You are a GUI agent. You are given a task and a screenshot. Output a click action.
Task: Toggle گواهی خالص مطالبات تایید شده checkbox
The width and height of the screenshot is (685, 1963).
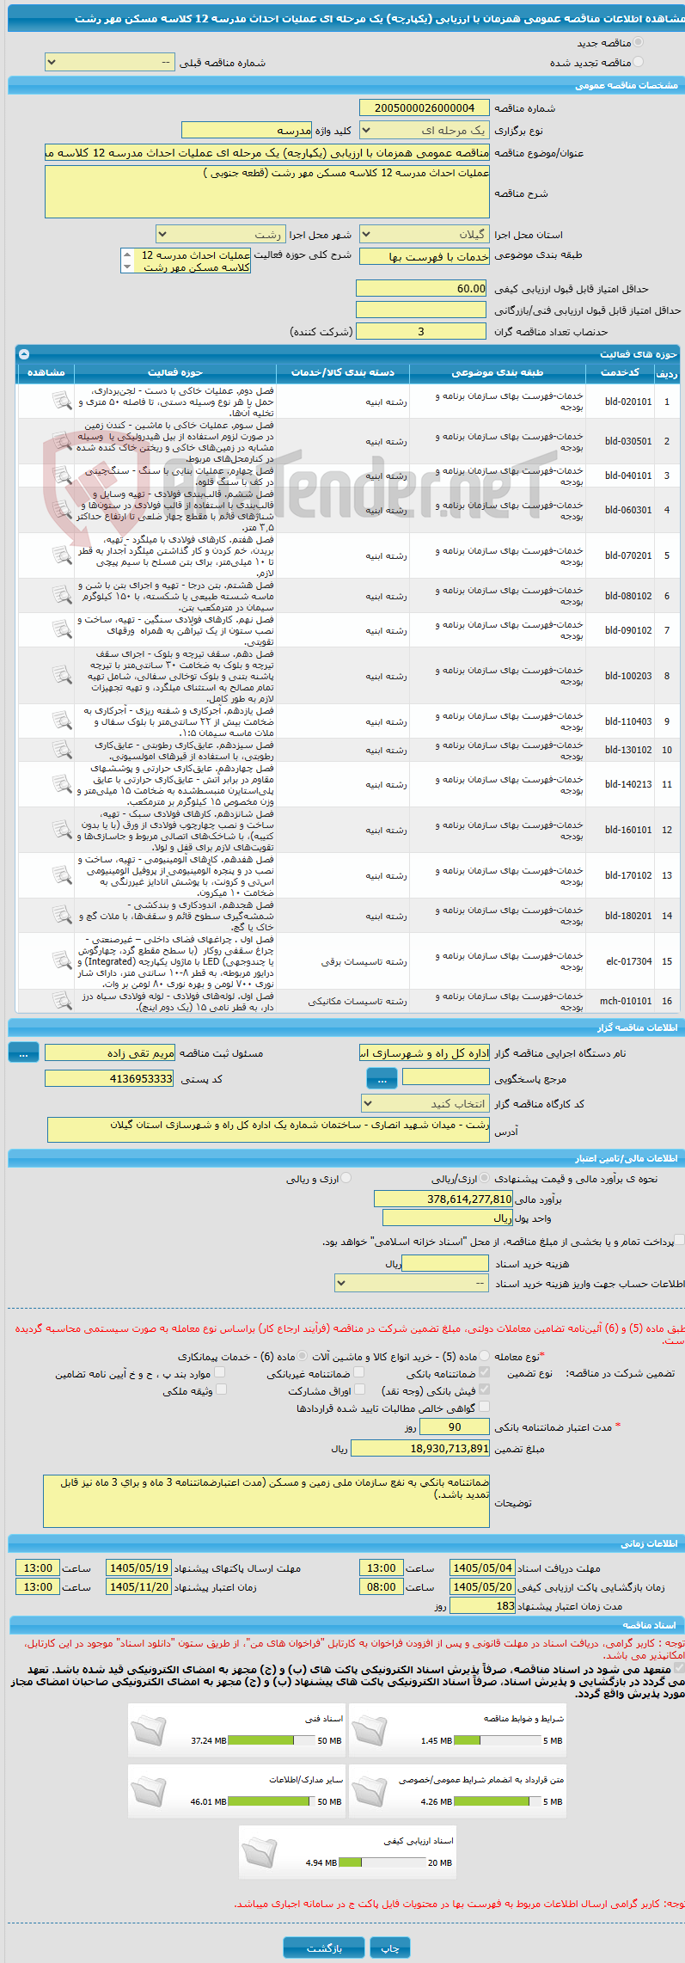pos(484,1407)
